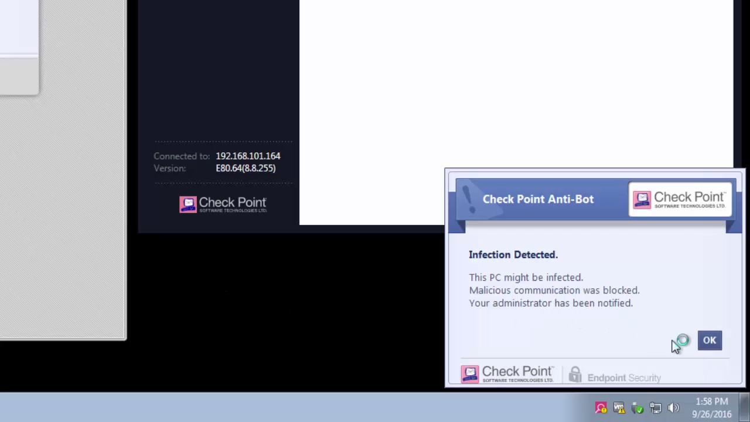Click the "Infection Detected." heading

513,254
